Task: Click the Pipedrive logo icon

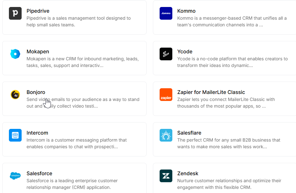Action: 15,13
